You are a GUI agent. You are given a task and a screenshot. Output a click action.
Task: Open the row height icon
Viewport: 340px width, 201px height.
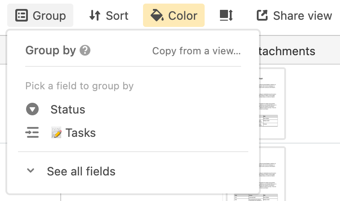click(226, 15)
